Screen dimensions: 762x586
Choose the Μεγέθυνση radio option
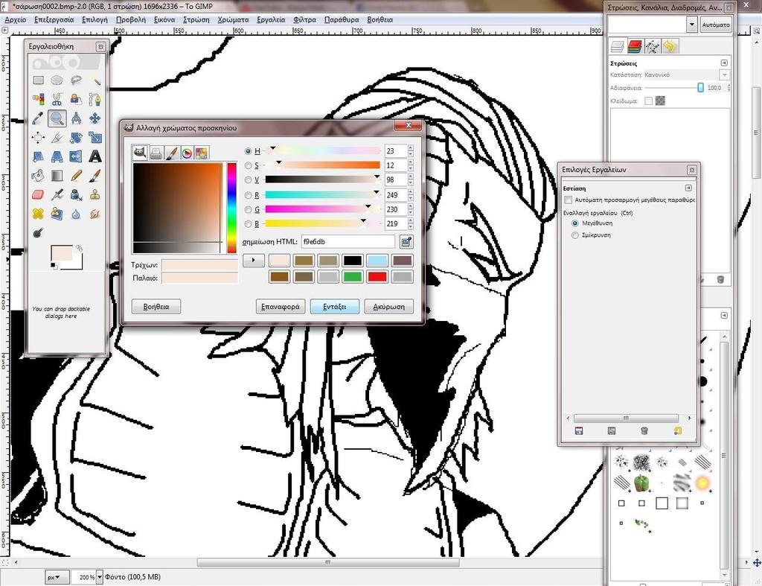point(575,223)
